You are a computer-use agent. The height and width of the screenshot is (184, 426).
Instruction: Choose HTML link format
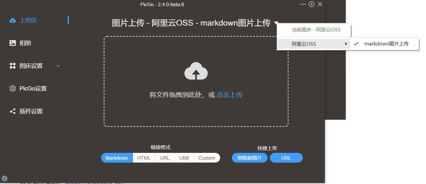pos(144,158)
